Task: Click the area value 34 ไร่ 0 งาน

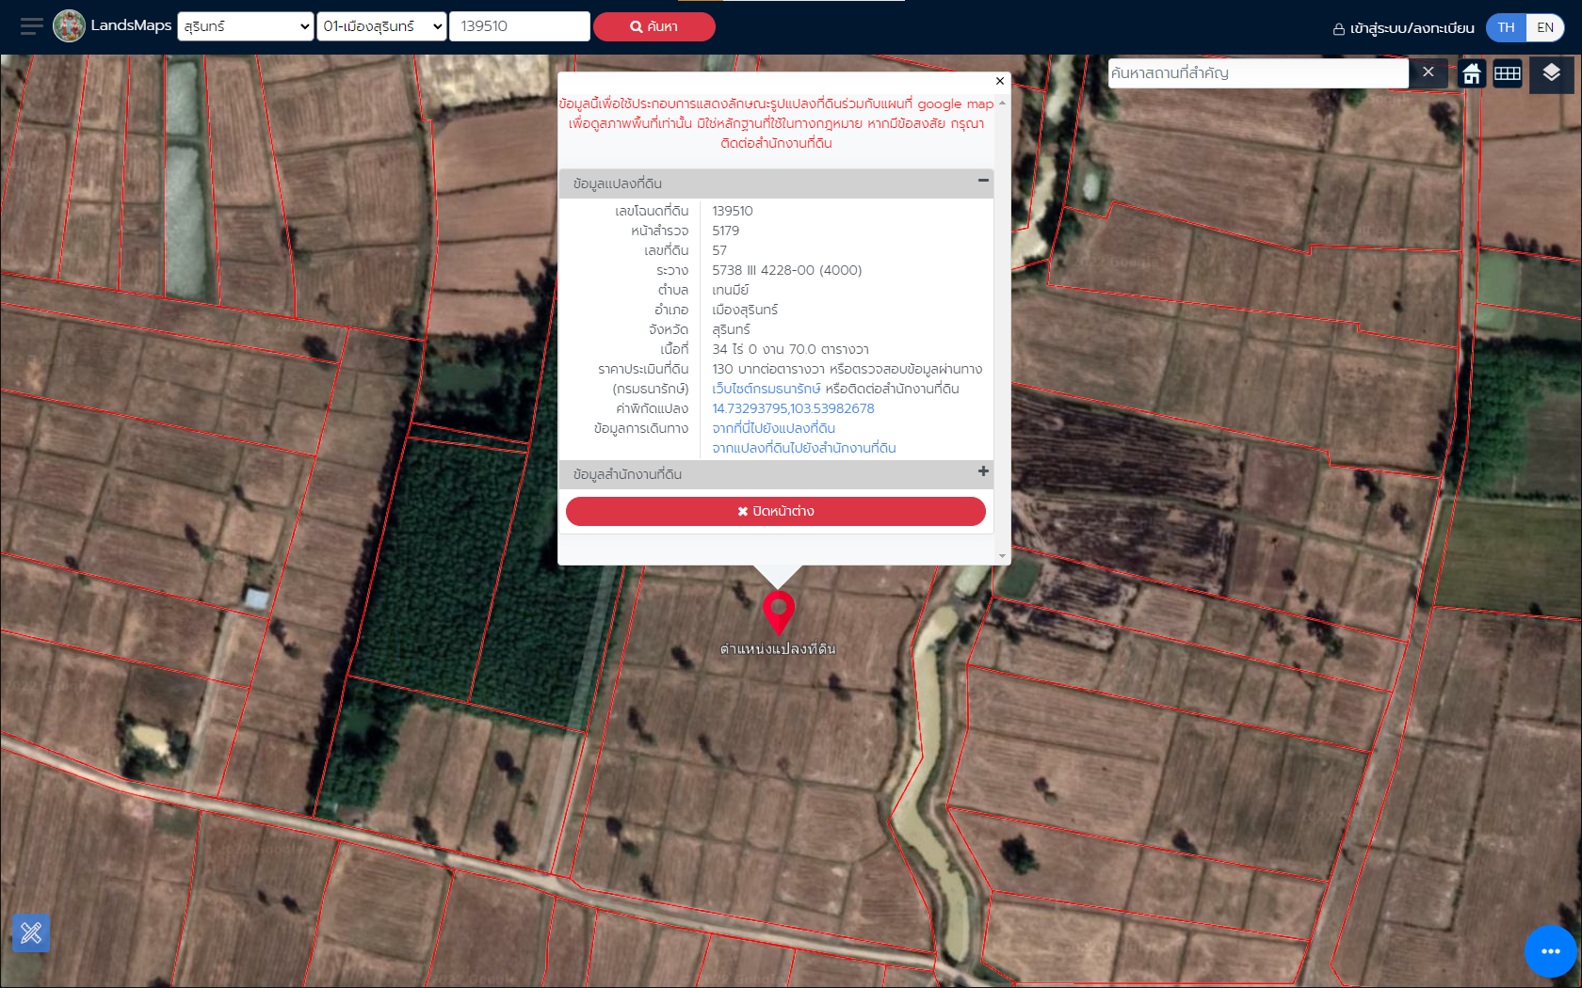Action: pos(790,349)
